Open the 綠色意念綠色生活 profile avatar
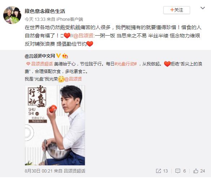 coord(12,15)
